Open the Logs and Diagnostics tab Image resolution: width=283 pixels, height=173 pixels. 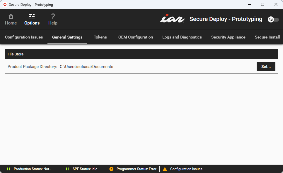pos(182,37)
